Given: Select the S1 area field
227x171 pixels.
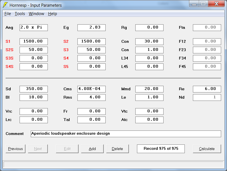Looking at the screenshot, I should click(34, 42).
